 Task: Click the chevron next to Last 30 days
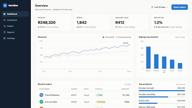click(167, 7)
